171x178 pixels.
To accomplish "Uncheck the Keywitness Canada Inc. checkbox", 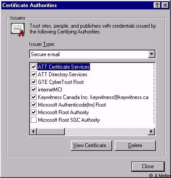I will (x=33, y=97).
